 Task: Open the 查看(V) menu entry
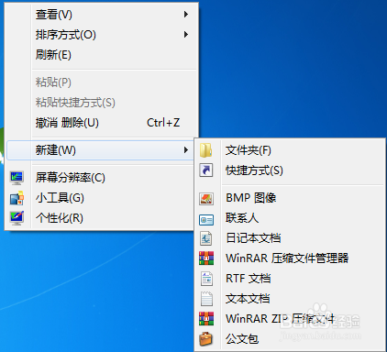point(102,15)
